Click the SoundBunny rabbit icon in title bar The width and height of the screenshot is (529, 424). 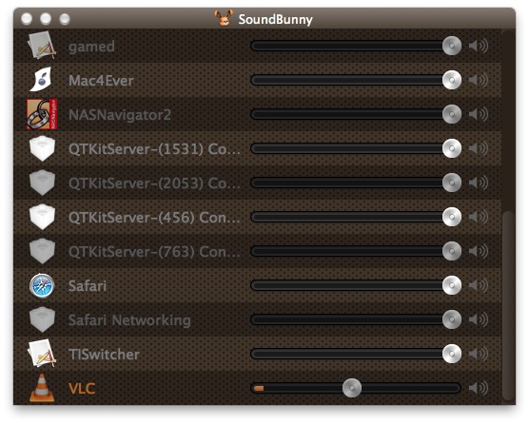(224, 18)
